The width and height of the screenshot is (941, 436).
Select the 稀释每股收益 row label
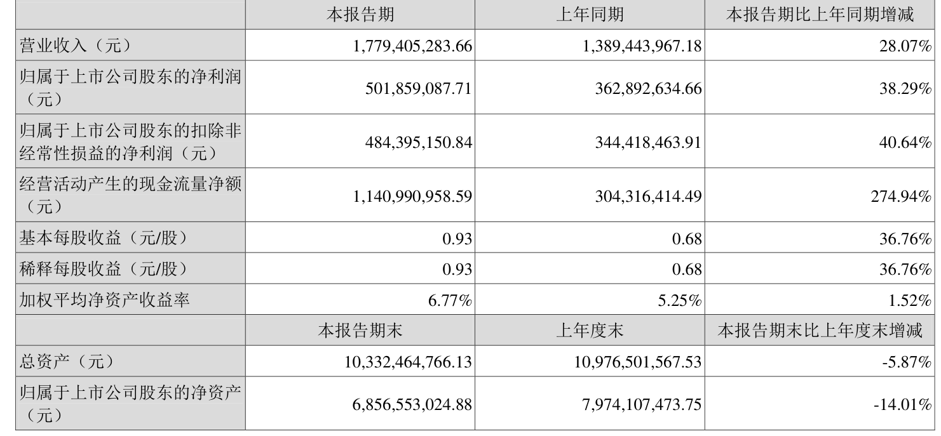pos(104,269)
